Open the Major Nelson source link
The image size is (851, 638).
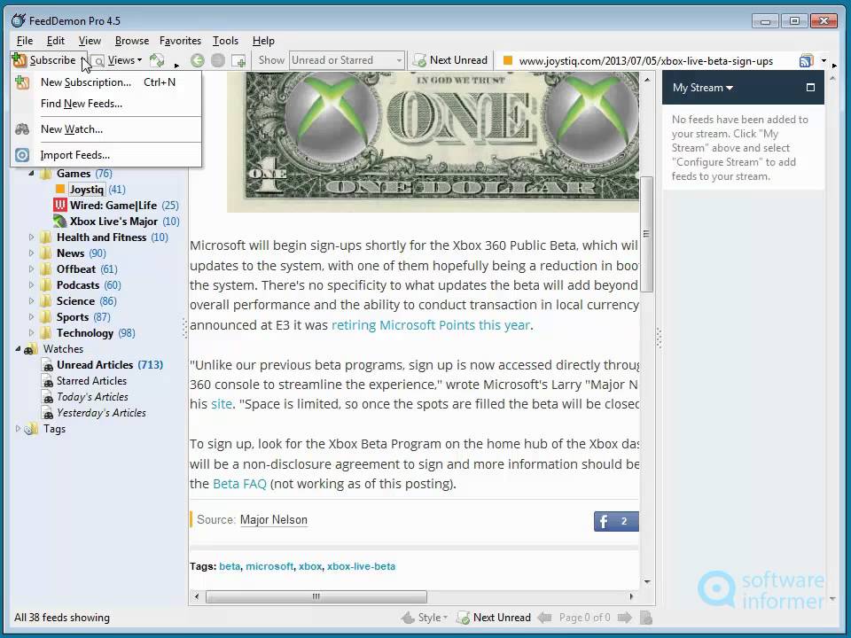[274, 520]
